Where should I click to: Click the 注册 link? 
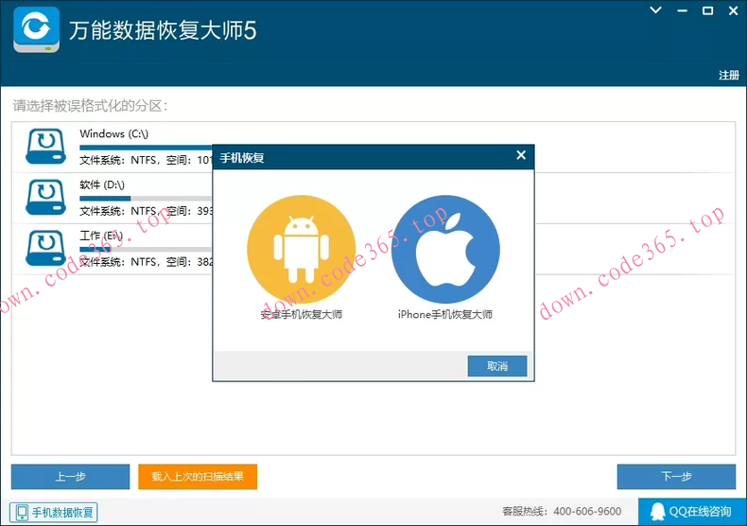729,76
